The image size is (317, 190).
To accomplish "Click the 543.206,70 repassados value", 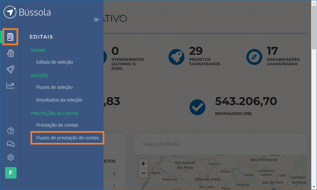I will click(x=246, y=101).
